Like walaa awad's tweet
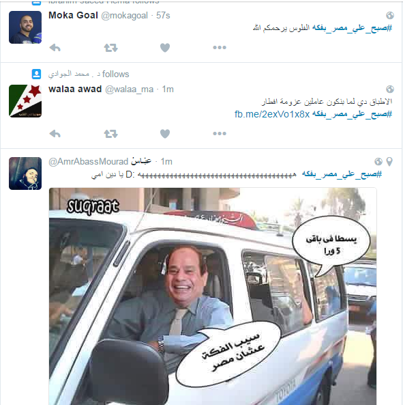Screen dimensions: 403x405 165,134
